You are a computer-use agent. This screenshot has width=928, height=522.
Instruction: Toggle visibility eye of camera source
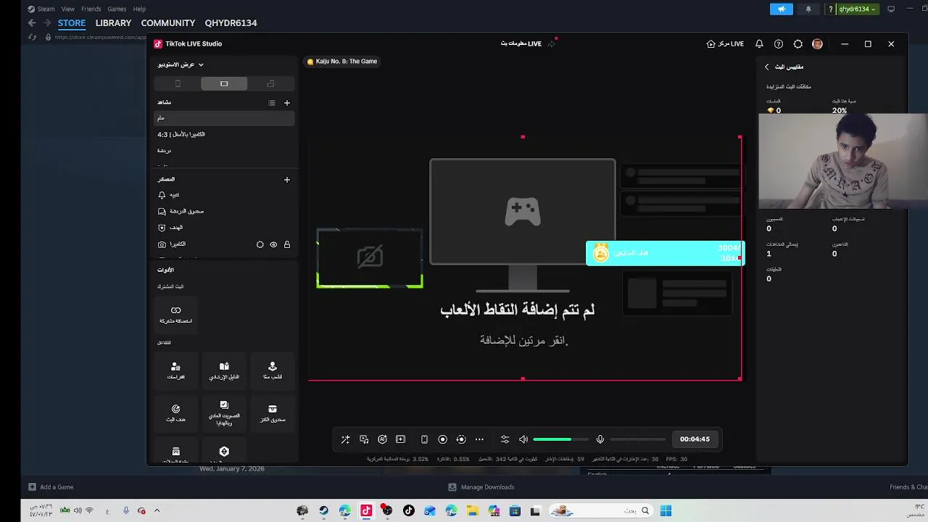point(273,245)
